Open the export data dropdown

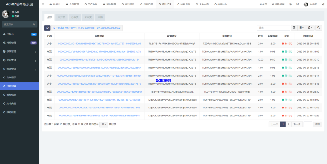[310, 27]
